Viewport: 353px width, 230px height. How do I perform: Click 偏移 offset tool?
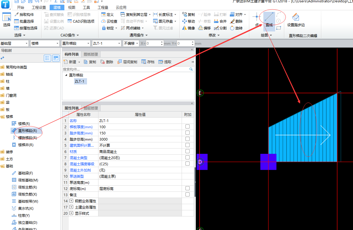[204, 28]
